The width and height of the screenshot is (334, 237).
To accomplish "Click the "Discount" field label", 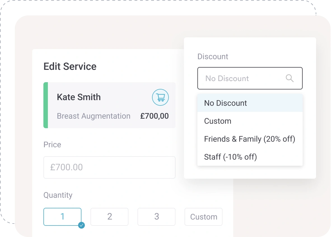I will (x=213, y=56).
